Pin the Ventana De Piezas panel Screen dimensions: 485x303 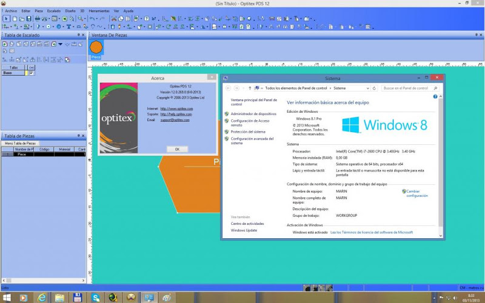[x=477, y=35]
